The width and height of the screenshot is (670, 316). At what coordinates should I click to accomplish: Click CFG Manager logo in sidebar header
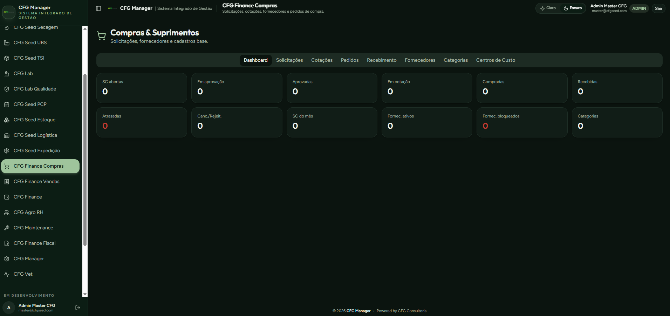coord(9,12)
